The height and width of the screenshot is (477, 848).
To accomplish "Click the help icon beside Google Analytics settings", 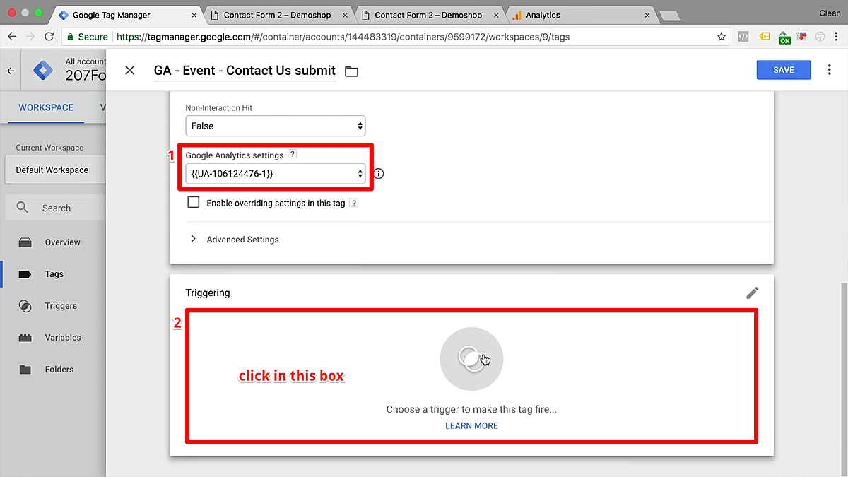I will pos(293,155).
